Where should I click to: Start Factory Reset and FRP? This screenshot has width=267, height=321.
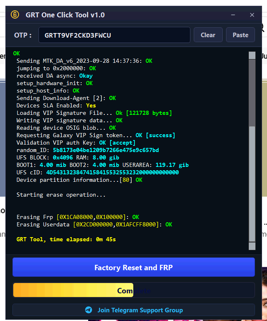pos(133,267)
